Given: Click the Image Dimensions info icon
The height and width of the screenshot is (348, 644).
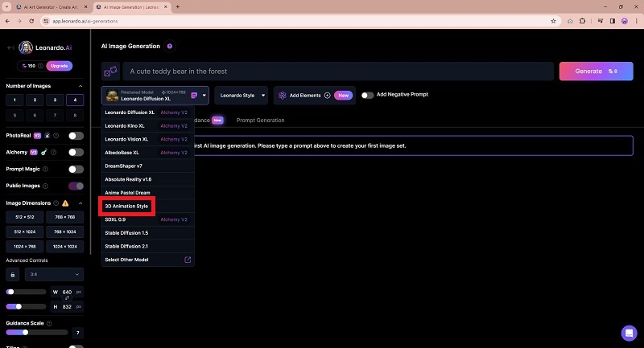Looking at the screenshot, I should tap(56, 203).
